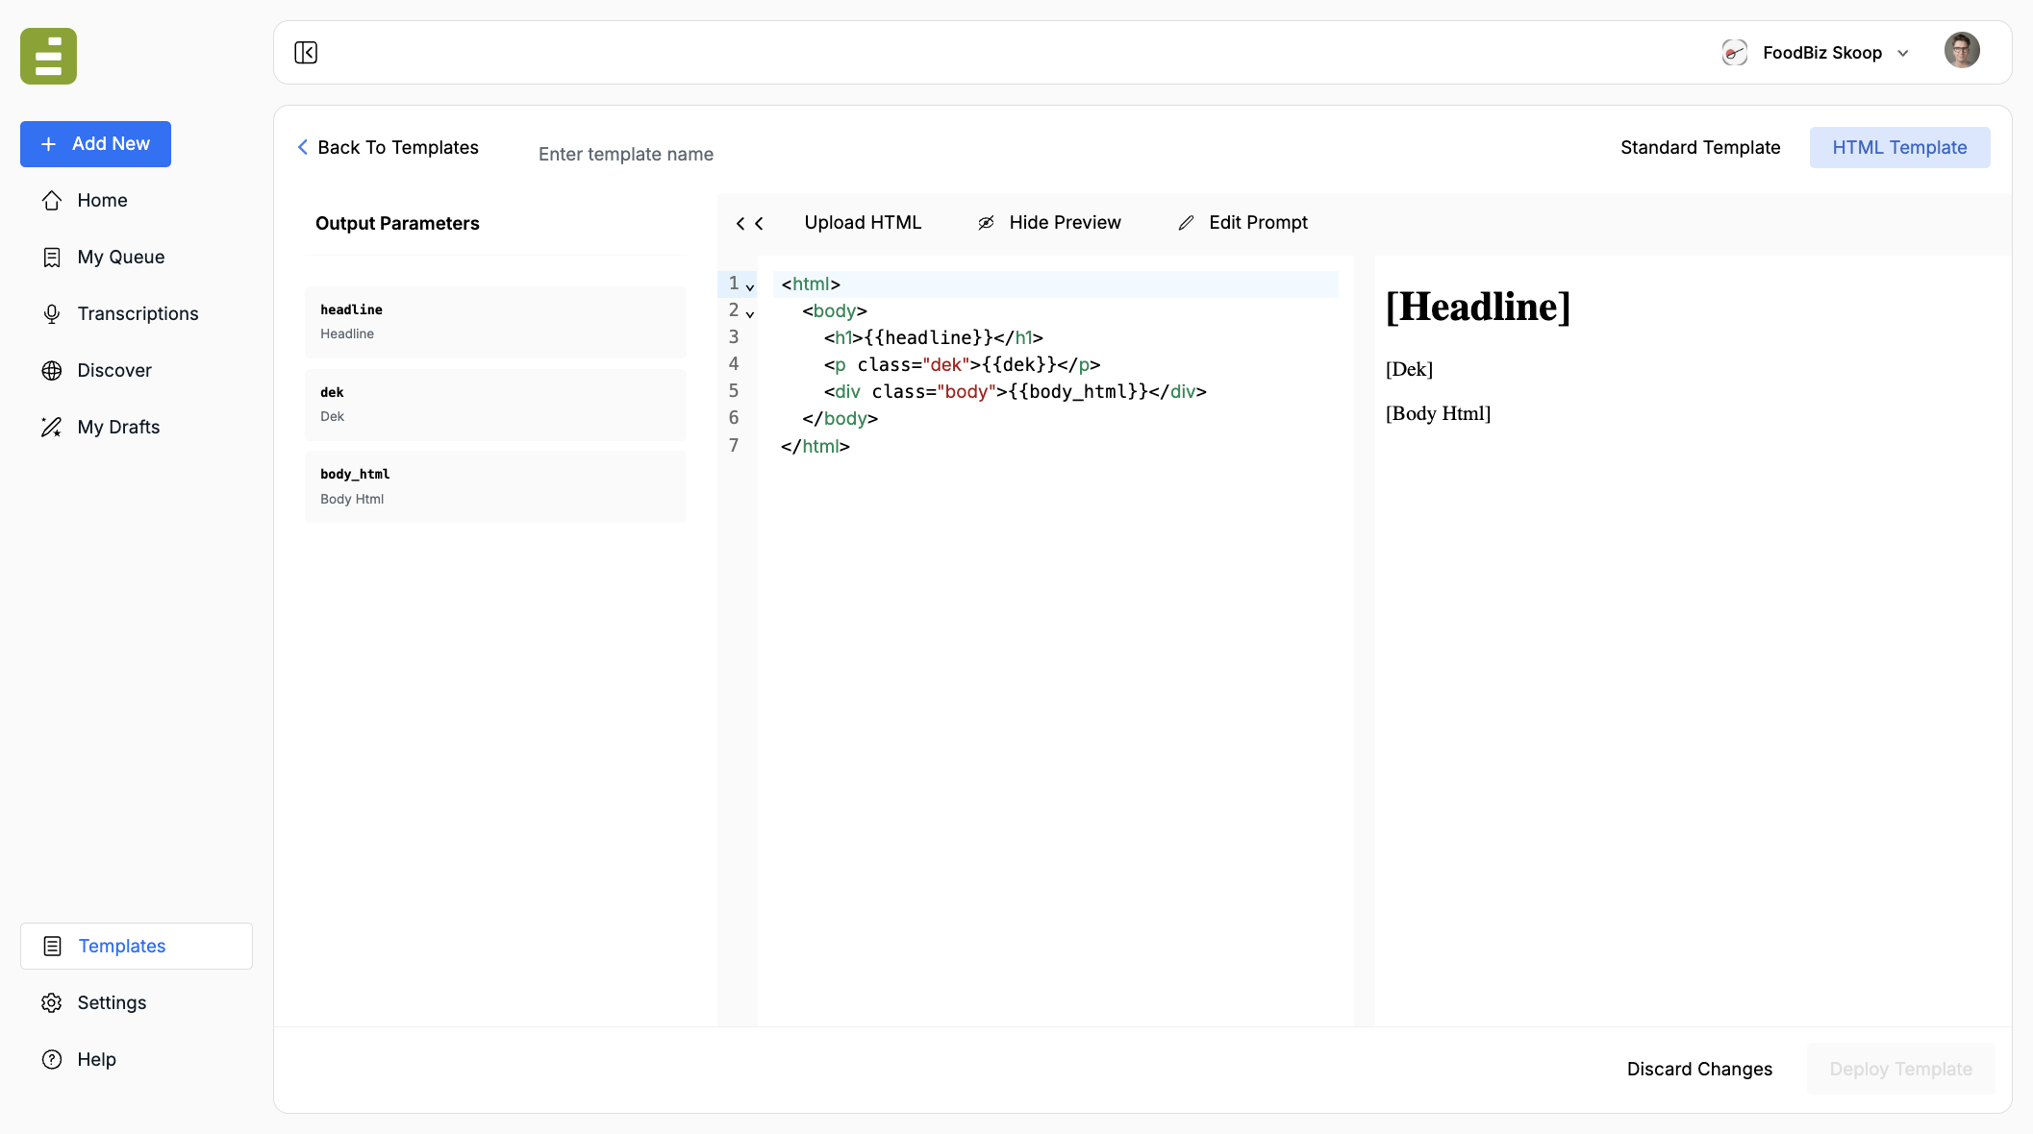
Task: Toggle Hide Preview
Action: pyautogui.click(x=1049, y=223)
